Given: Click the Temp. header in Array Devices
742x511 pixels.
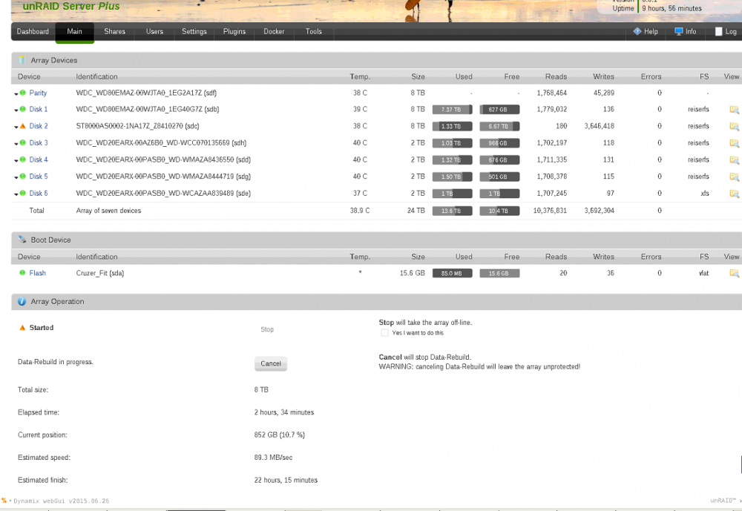Looking at the screenshot, I should coord(360,76).
